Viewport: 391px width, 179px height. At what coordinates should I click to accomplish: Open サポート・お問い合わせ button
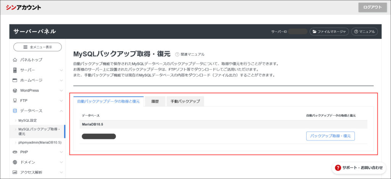359,168
